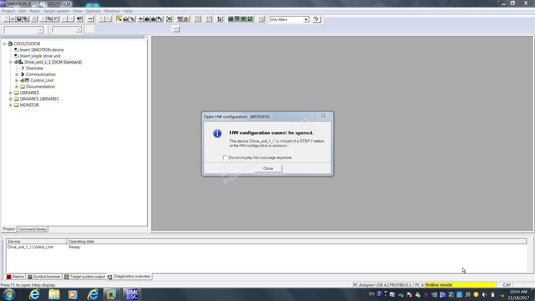The width and height of the screenshot is (535, 301).
Task: Enable 'Do not display this message anymore'
Action: tap(225, 158)
